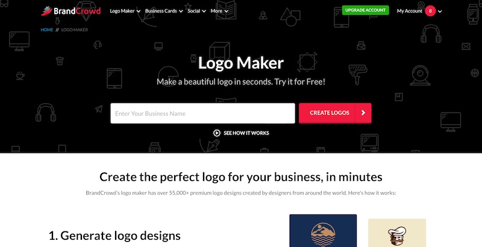Select the bearded chef logo thumbnail

397,233
